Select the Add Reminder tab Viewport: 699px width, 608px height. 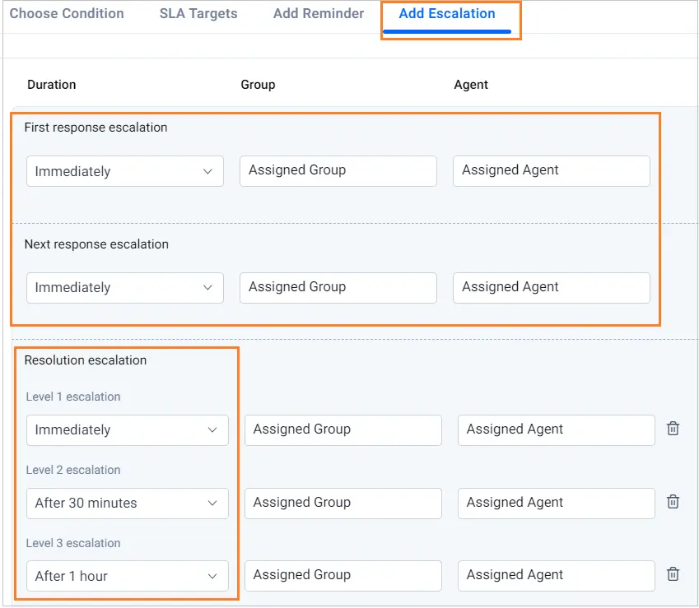point(318,13)
